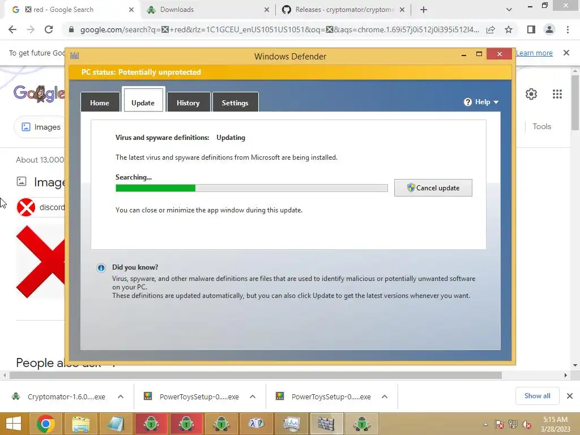
Task: Select the Images filter chip
Action: pos(40,127)
